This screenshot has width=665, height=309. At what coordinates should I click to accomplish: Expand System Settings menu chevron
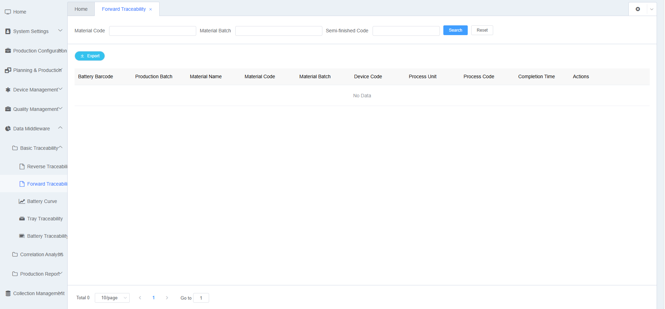pos(60,31)
